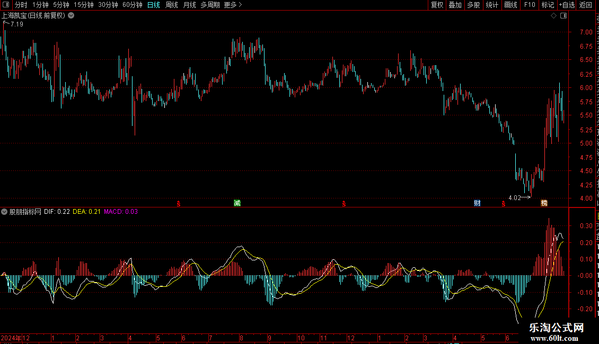Open indicator dropdown beside 股朋指标网
The height and width of the screenshot is (344, 599).
point(4,212)
